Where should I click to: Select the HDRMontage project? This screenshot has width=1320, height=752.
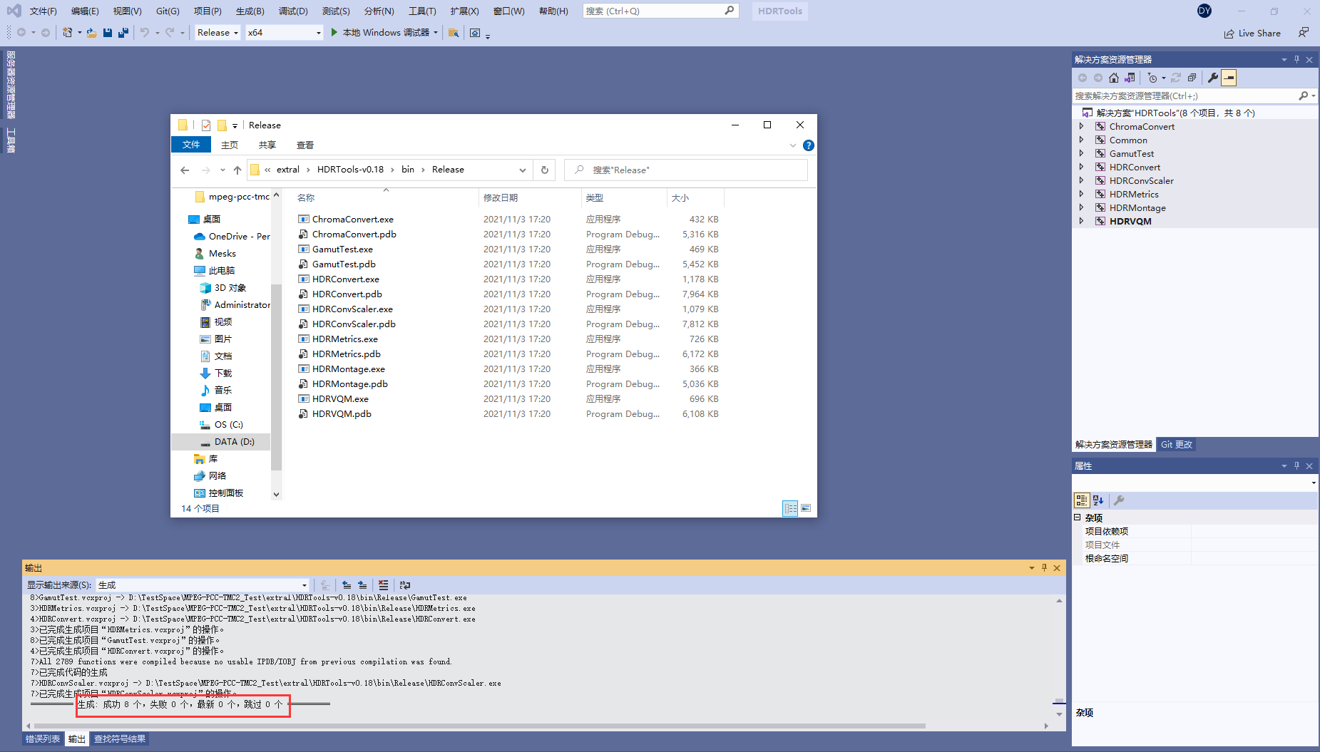pyautogui.click(x=1137, y=207)
